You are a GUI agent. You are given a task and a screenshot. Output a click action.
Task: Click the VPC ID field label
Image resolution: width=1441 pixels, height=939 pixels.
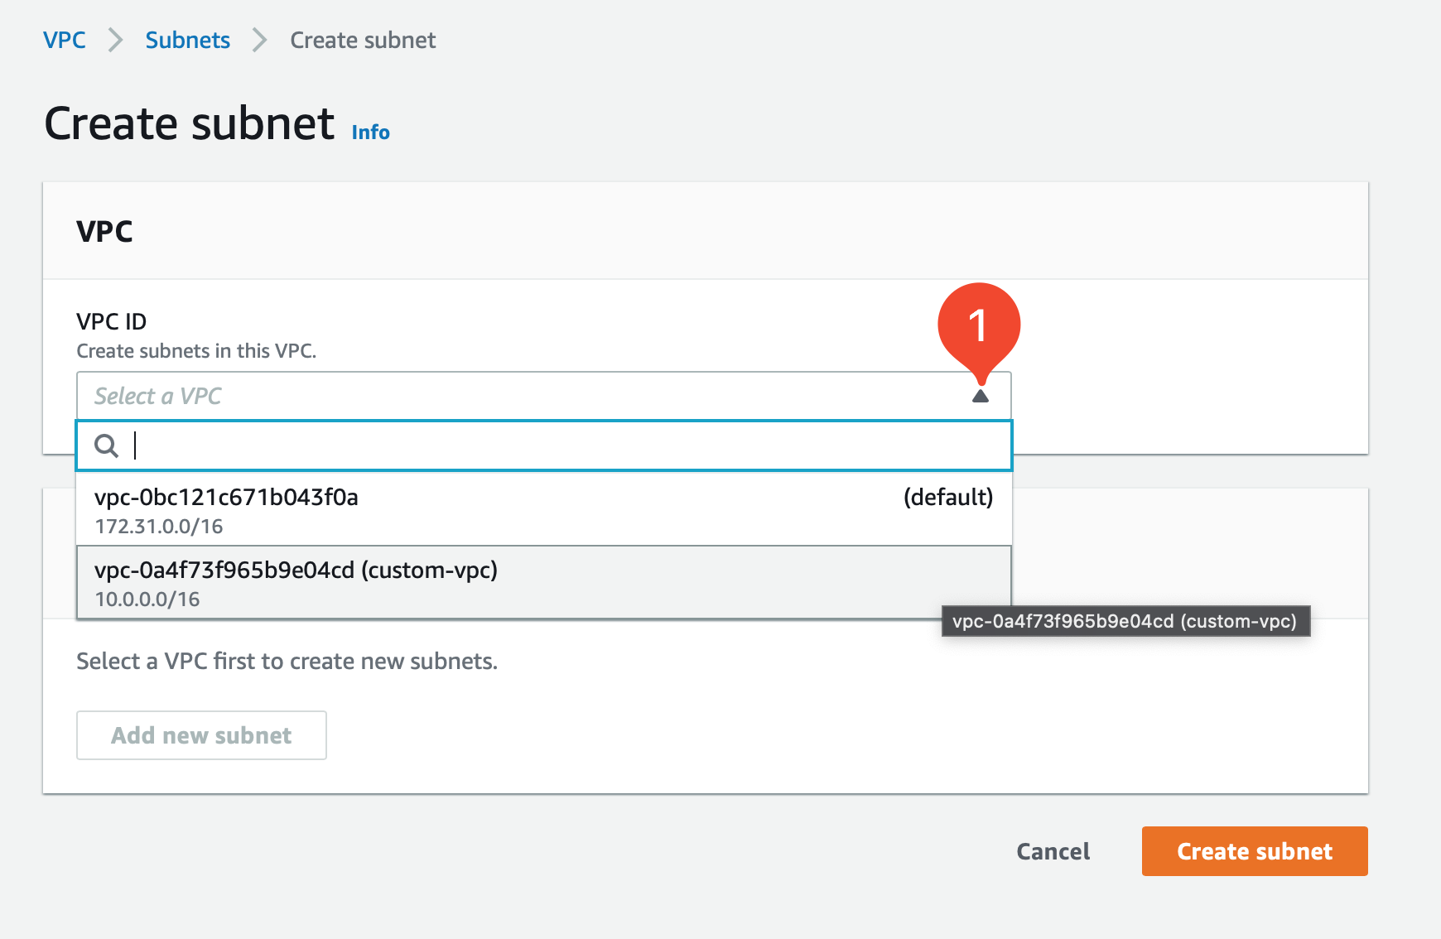pos(110,321)
